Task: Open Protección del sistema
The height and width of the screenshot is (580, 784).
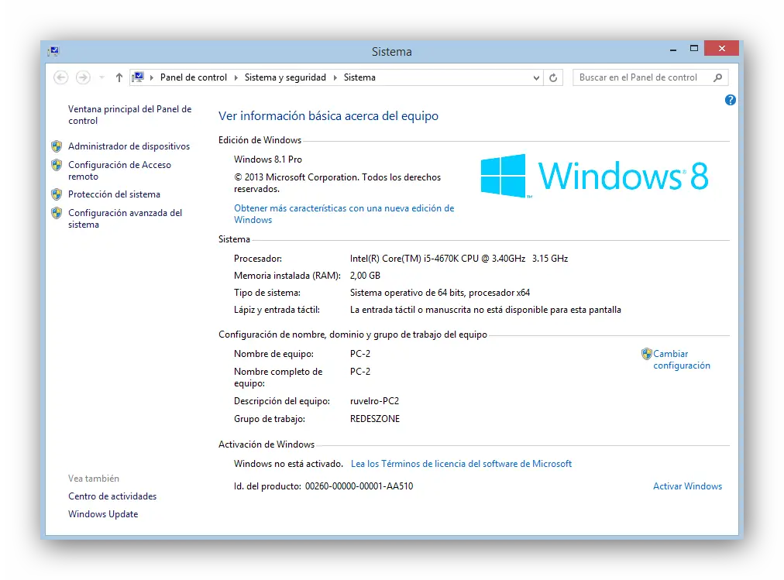Action: [114, 194]
